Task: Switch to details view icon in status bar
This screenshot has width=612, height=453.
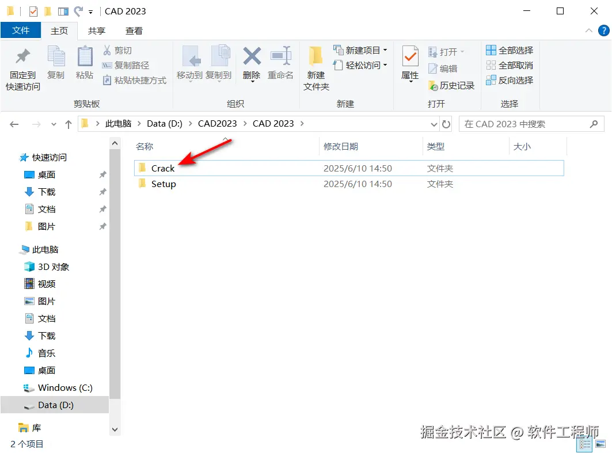Action: (584, 444)
